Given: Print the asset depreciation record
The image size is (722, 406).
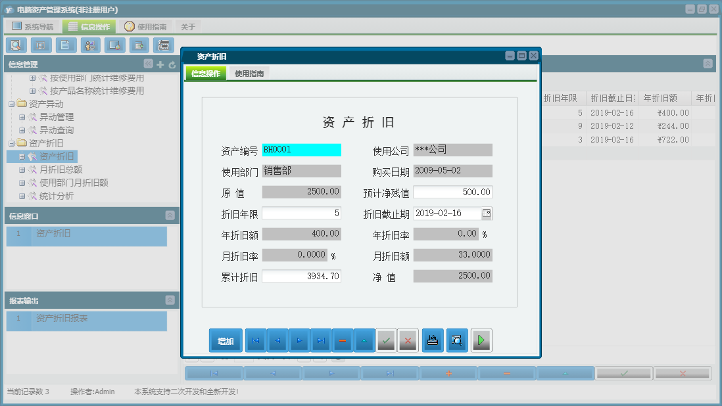Looking at the screenshot, I should tap(432, 340).
